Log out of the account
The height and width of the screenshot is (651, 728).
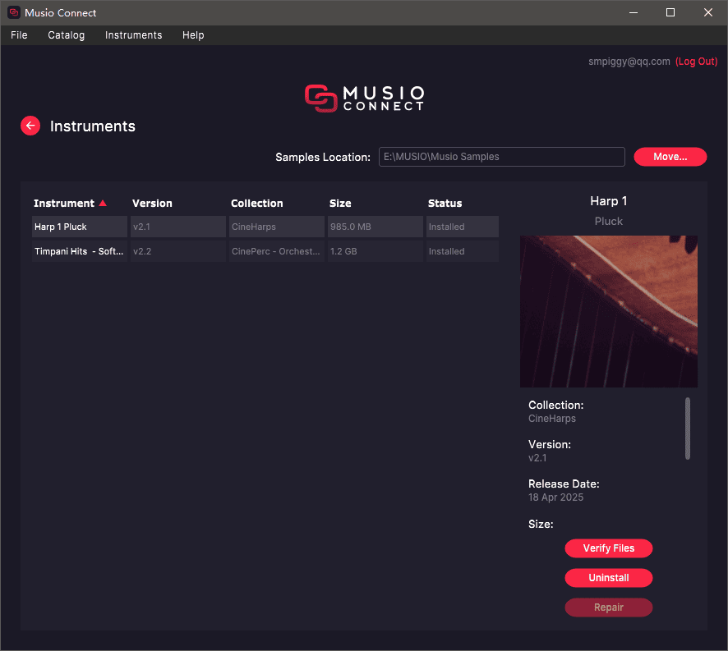(697, 62)
